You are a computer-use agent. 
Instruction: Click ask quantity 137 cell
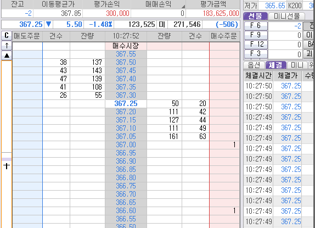tap(87, 62)
